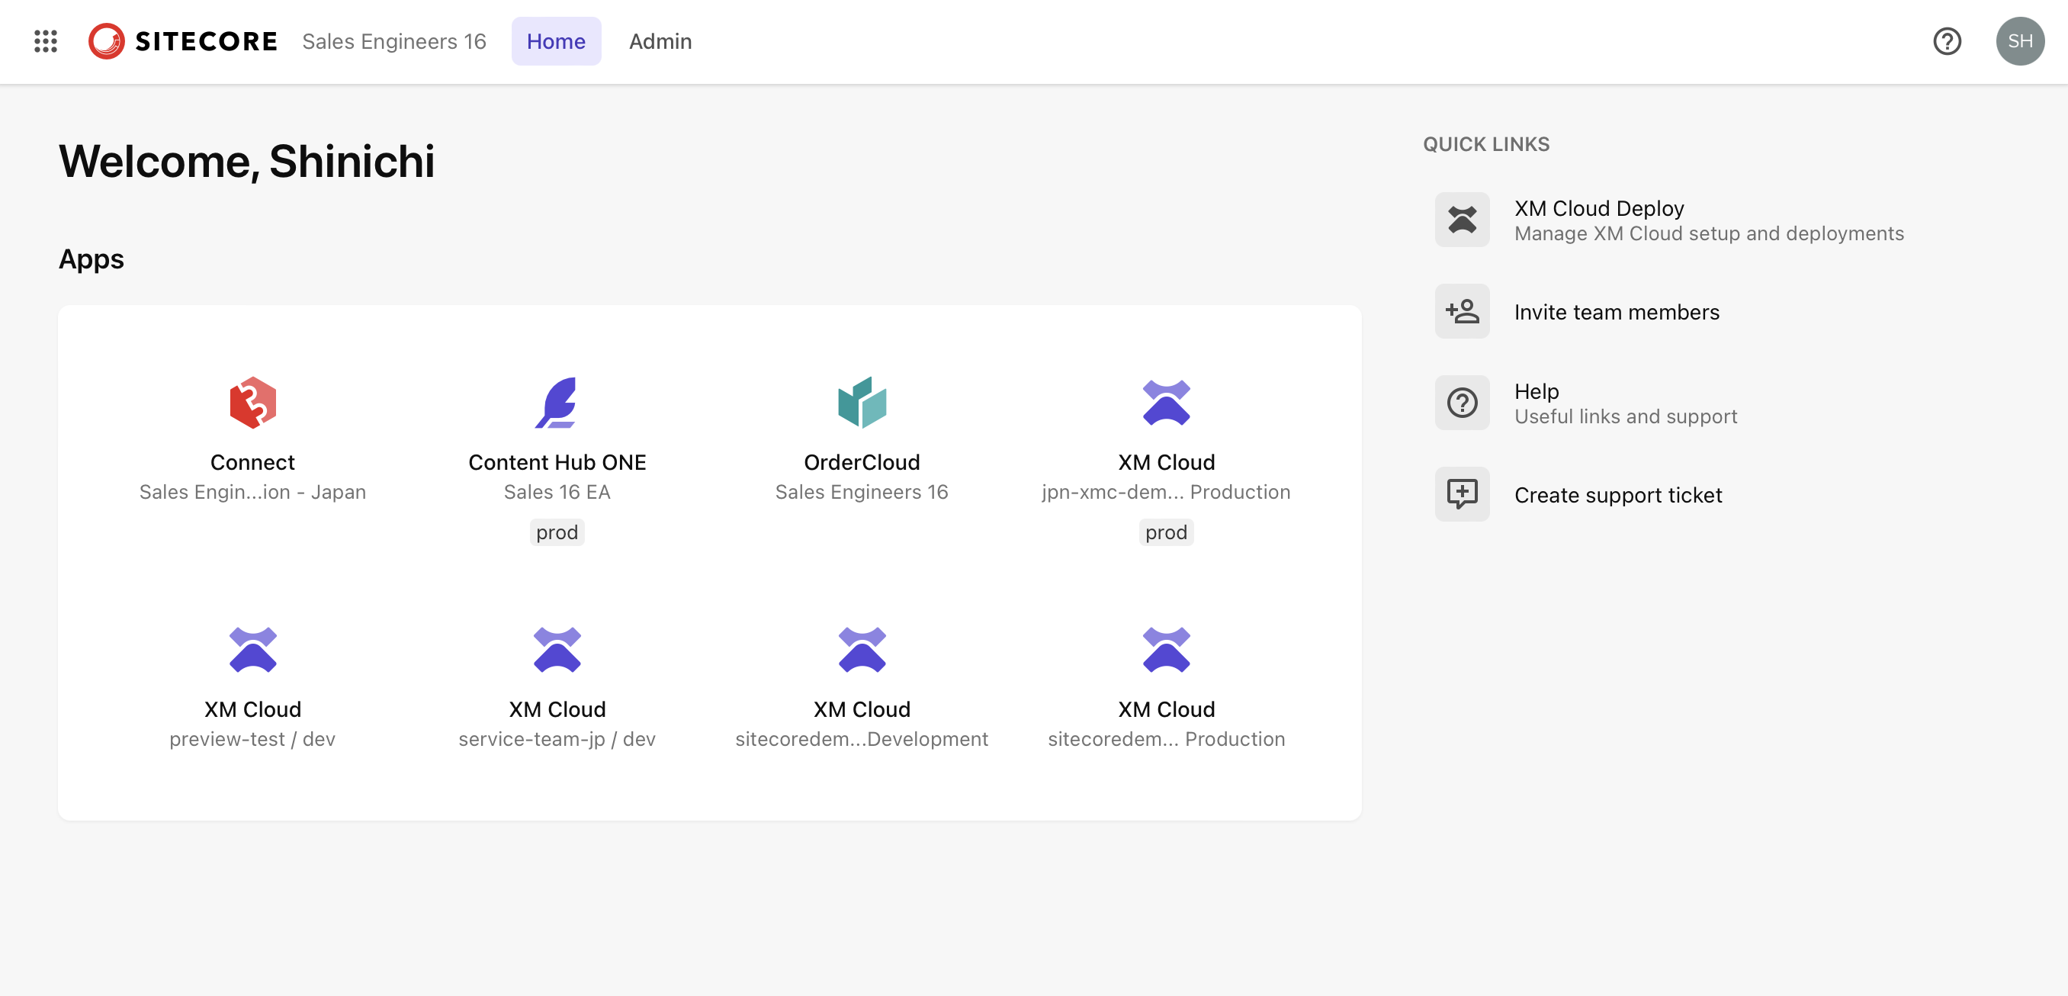Click 'jpn-xmc-dem... Production' text
Viewport: 2068px width, 996px height.
point(1166,492)
